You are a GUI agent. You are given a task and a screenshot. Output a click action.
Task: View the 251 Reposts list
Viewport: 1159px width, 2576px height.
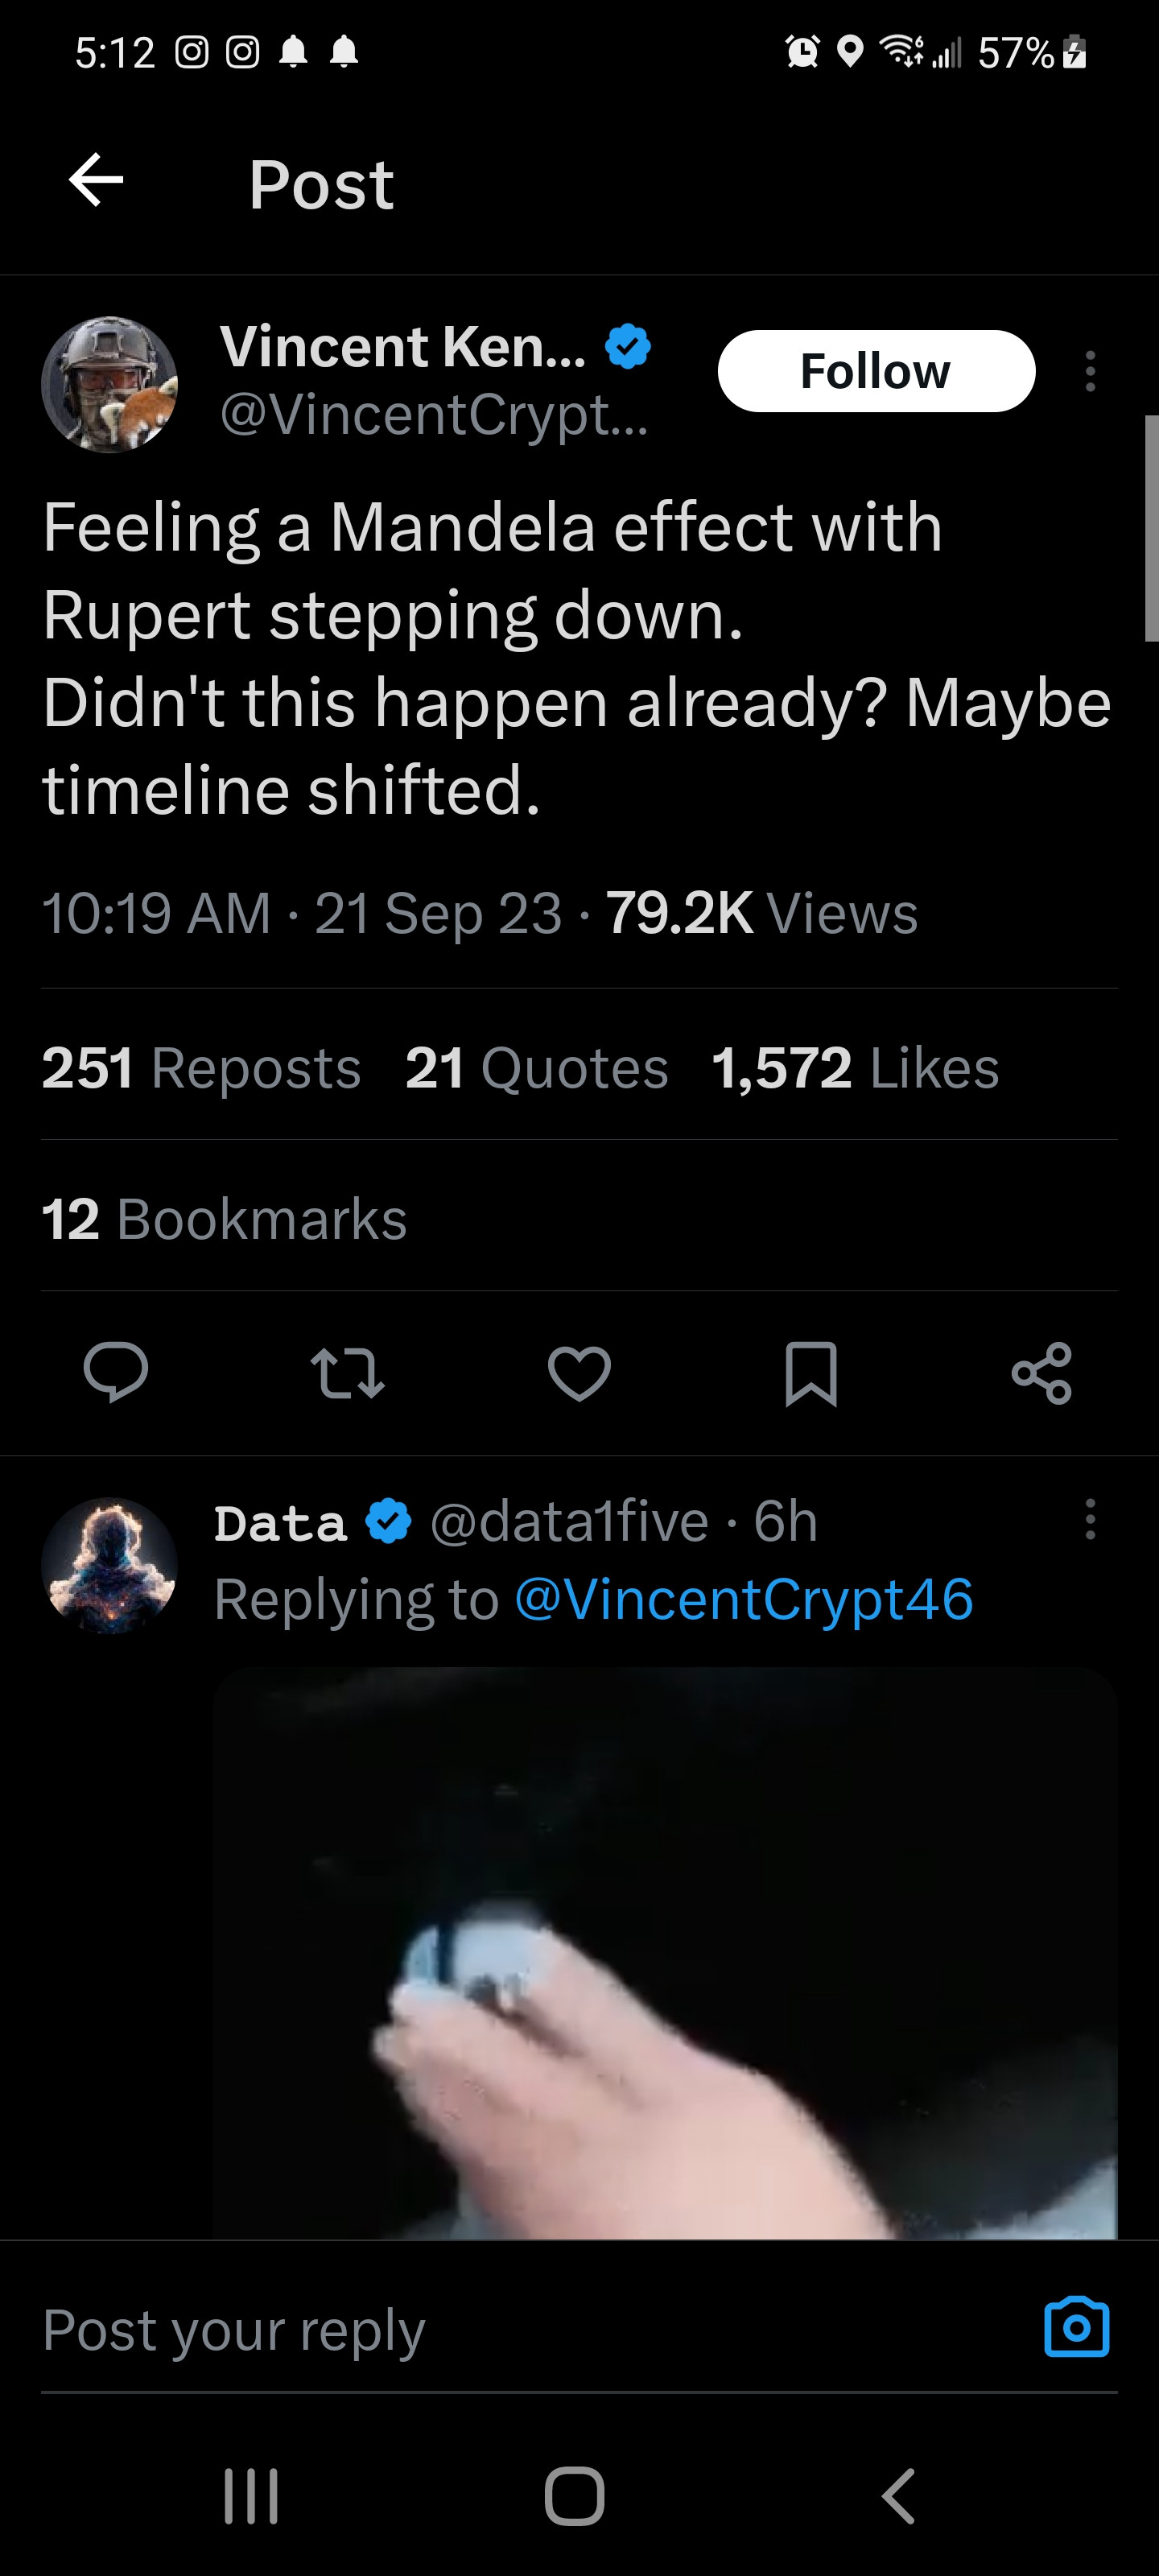coord(201,1067)
